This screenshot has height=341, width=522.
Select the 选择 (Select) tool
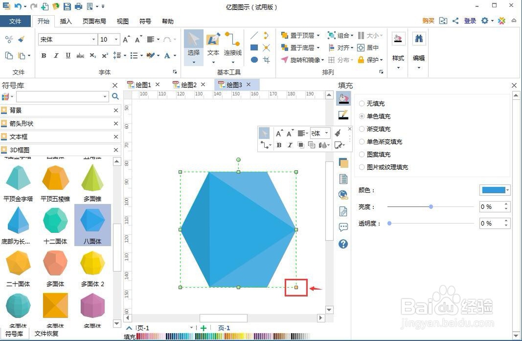coord(193,46)
